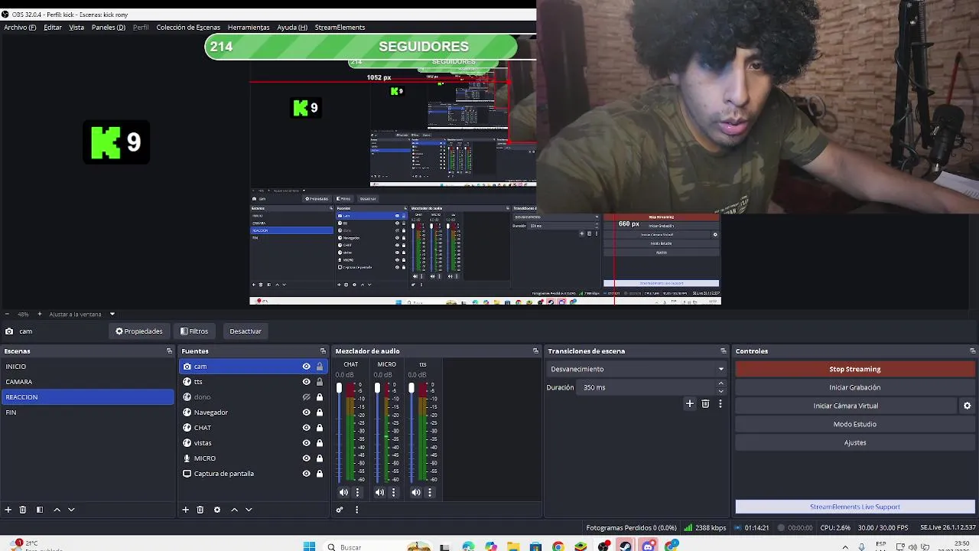Open the Vista menu
Image resolution: width=979 pixels, height=551 pixels.
[76, 28]
